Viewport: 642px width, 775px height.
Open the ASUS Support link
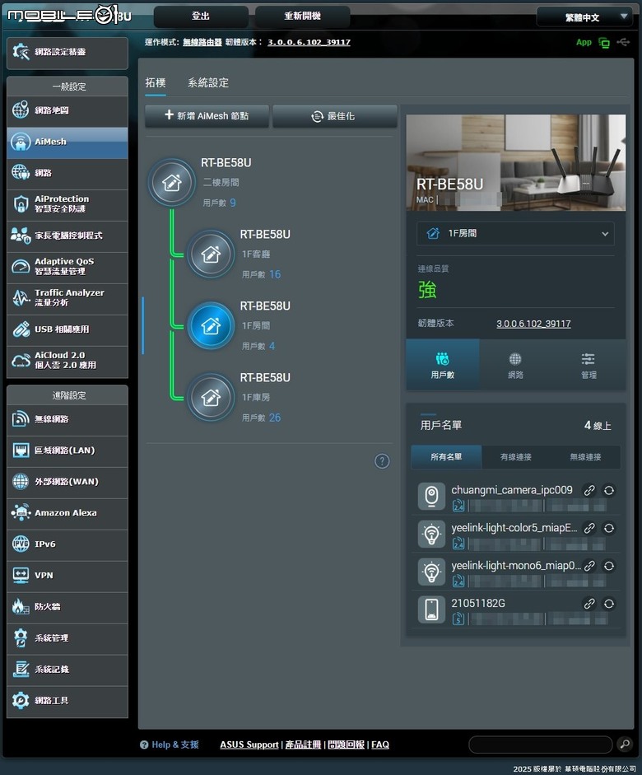249,745
